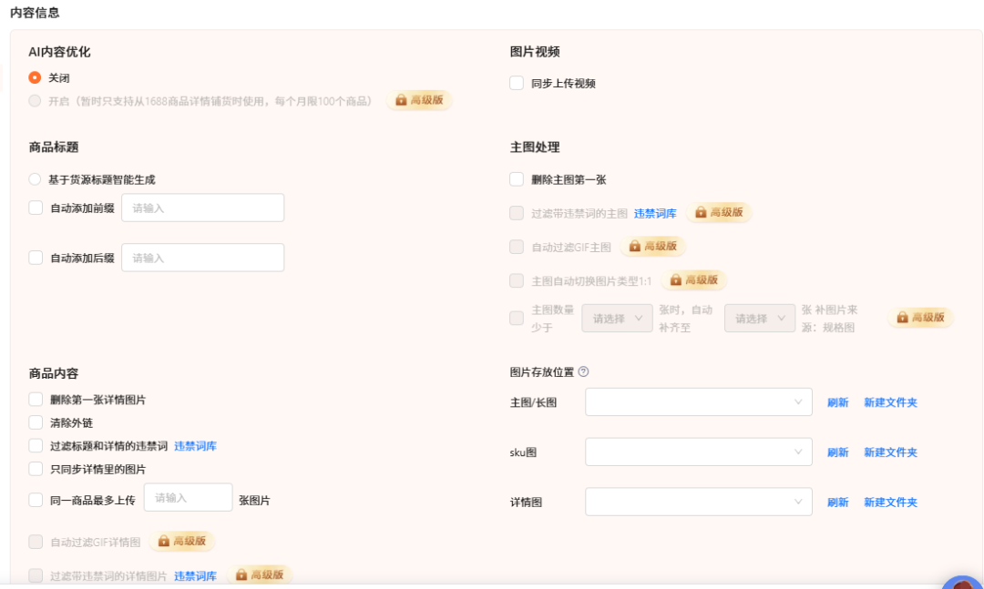Open 违禁词库 link beside 过滤标题和详情的违禁词

point(195,446)
